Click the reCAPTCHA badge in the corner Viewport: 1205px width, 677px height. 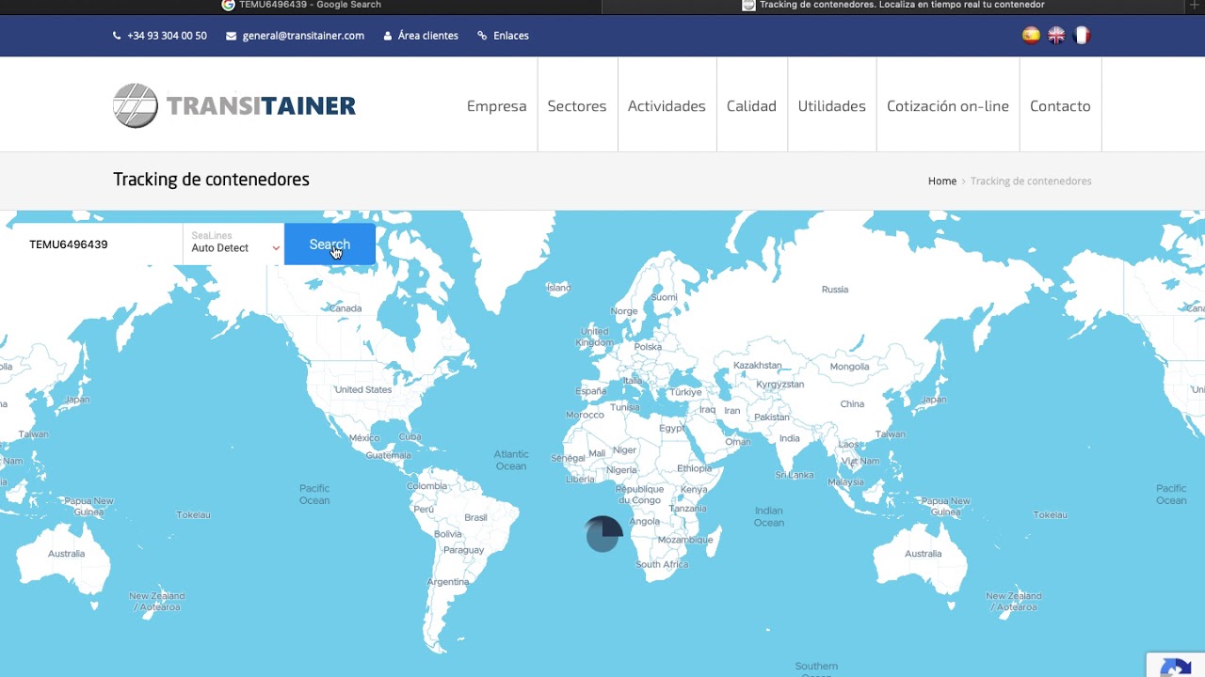click(1176, 665)
